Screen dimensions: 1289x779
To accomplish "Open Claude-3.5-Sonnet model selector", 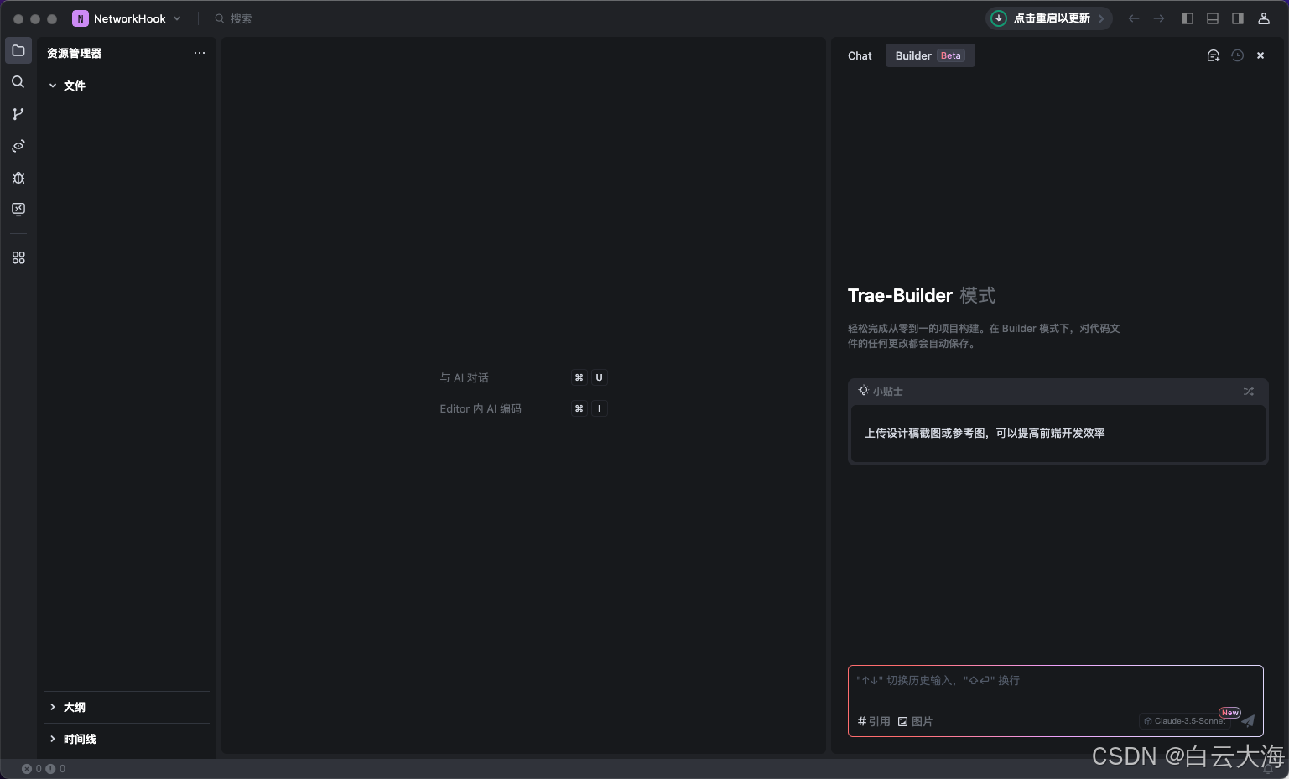I will tap(1185, 721).
